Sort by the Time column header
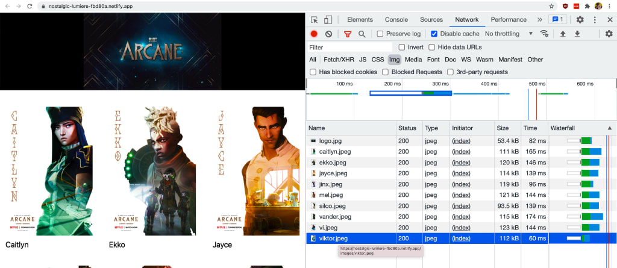The image size is (617, 268). pos(534,128)
